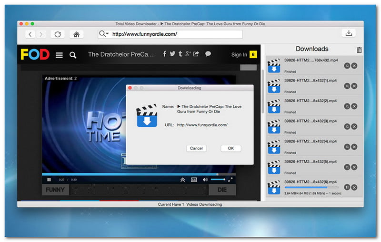Open the search dropdown in address bar
The image size is (381, 242).
104,34
